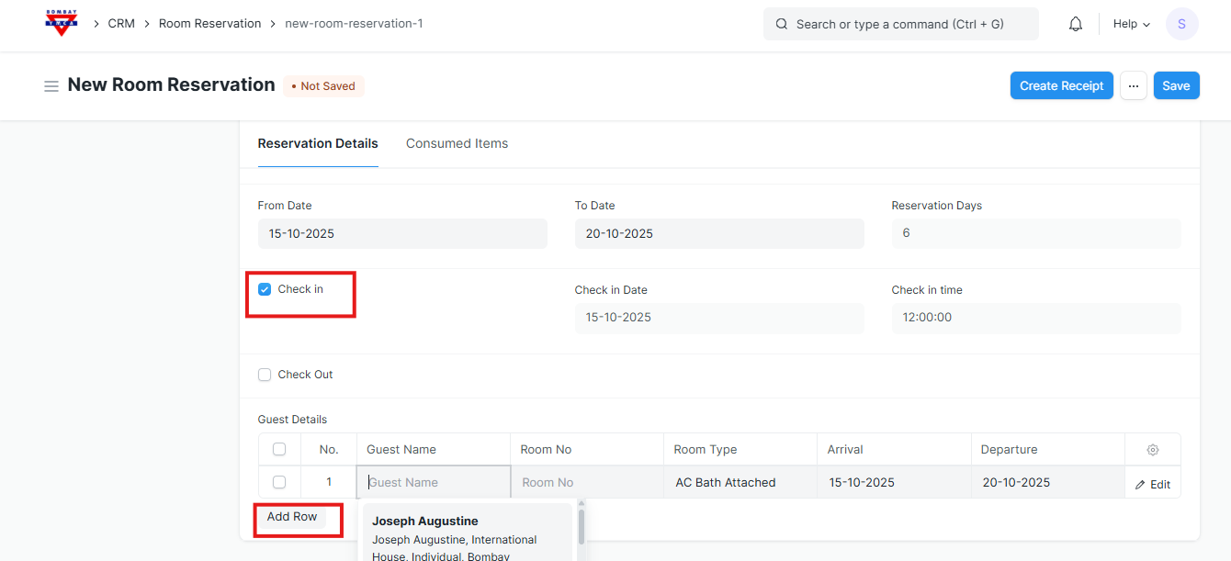1231x561 pixels.
Task: Expand the Help dropdown
Action: (x=1132, y=25)
